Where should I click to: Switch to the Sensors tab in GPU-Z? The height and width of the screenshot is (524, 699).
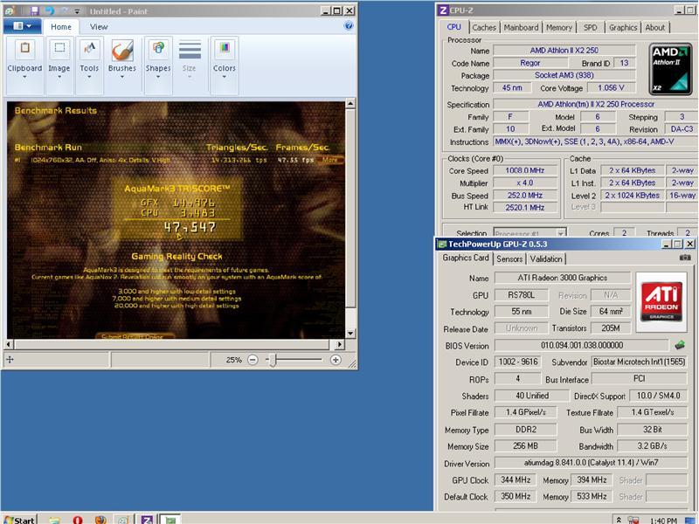pyautogui.click(x=509, y=259)
